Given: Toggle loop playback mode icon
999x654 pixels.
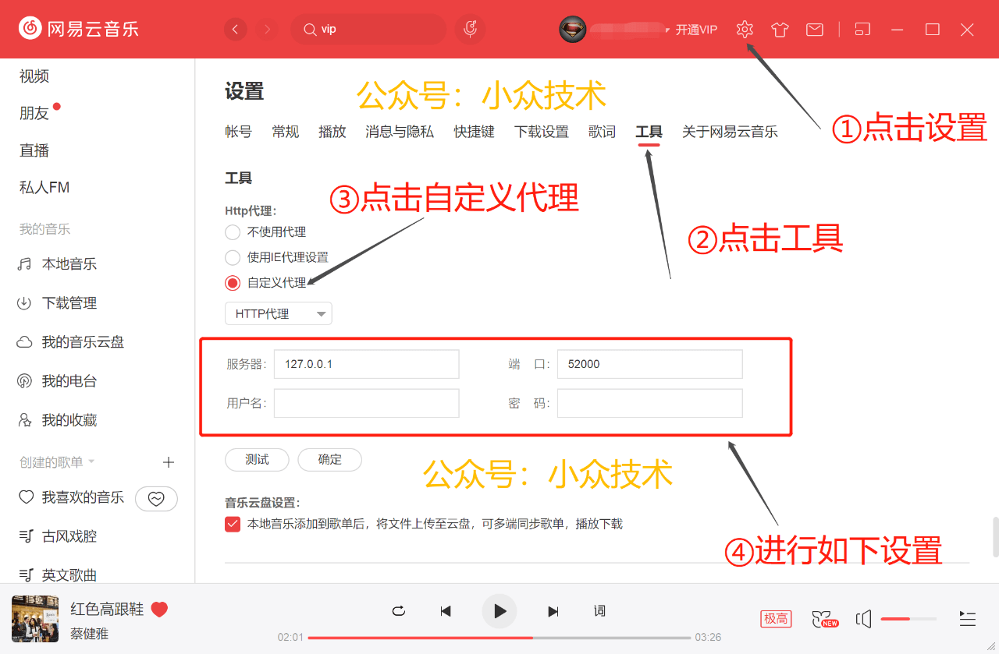Looking at the screenshot, I should click(399, 611).
